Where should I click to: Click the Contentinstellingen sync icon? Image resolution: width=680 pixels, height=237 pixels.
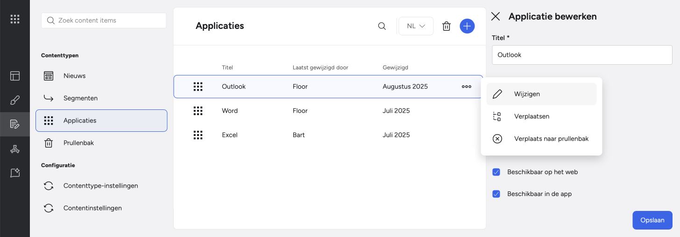pos(49,208)
